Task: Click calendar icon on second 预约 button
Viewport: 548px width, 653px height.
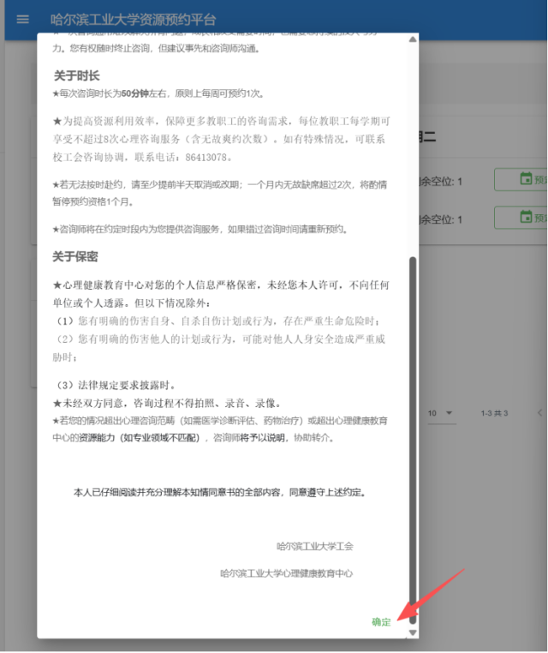Action: [x=527, y=219]
